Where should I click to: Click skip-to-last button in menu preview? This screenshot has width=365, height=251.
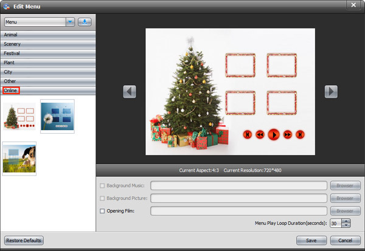(300, 134)
